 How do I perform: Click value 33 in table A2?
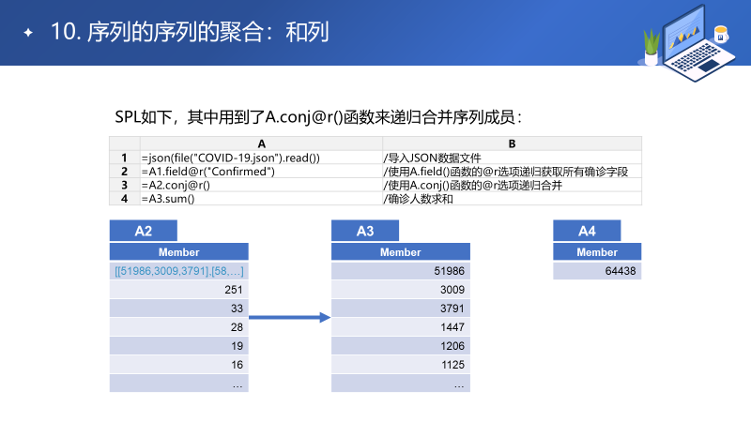point(178,309)
